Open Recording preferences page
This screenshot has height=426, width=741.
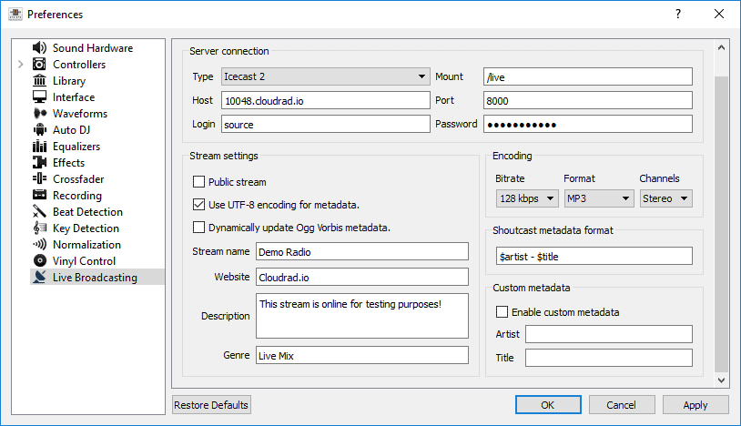[77, 196]
